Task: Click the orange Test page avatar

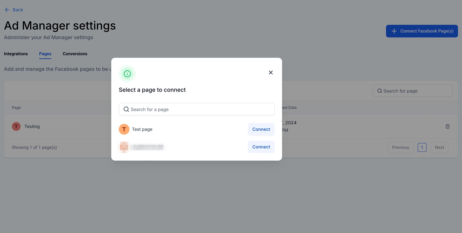Action: coord(124,129)
